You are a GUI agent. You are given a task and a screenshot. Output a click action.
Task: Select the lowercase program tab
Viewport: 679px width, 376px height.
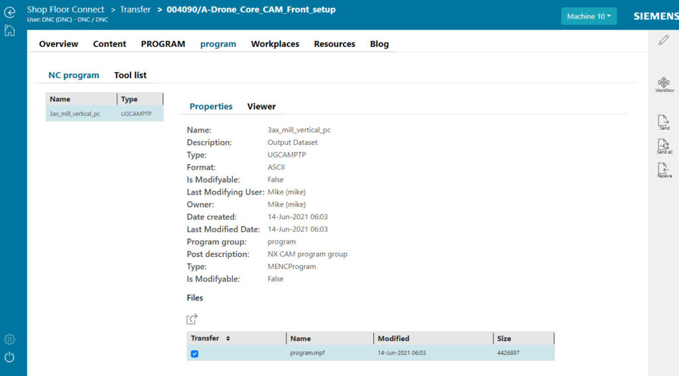pyautogui.click(x=218, y=44)
